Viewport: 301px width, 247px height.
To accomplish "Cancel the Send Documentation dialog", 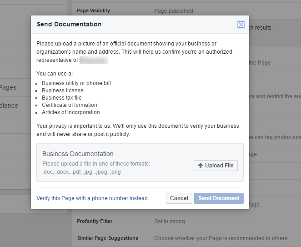I will pos(179,198).
